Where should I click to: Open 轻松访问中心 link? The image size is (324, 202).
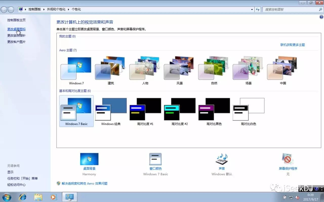(x=16, y=185)
